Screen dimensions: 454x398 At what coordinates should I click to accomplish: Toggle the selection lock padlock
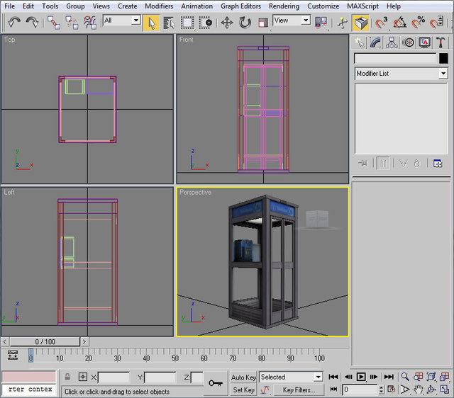click(68, 377)
